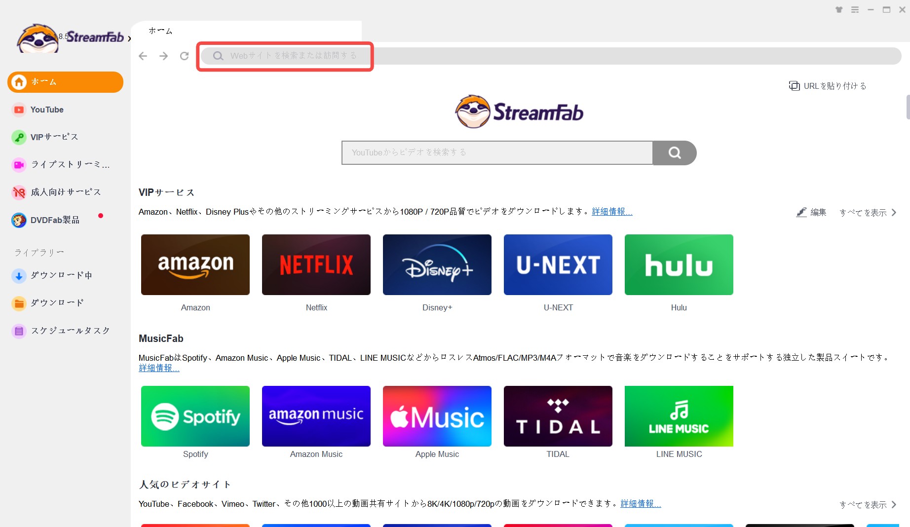Viewport: 910px width, 527px height.
Task: Open the LINE MUSIC tile
Action: [x=679, y=416]
